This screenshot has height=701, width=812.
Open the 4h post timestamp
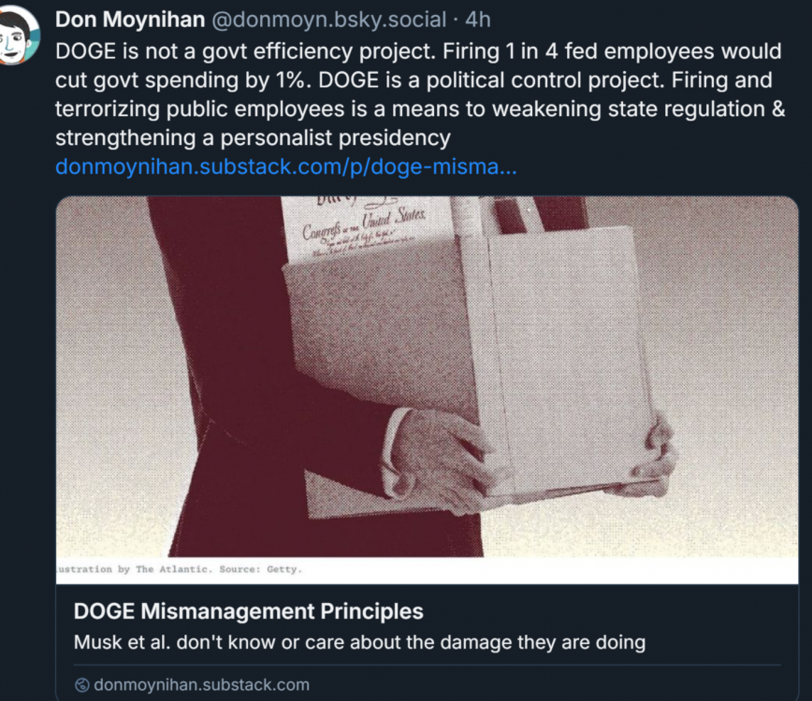pyautogui.click(x=477, y=20)
